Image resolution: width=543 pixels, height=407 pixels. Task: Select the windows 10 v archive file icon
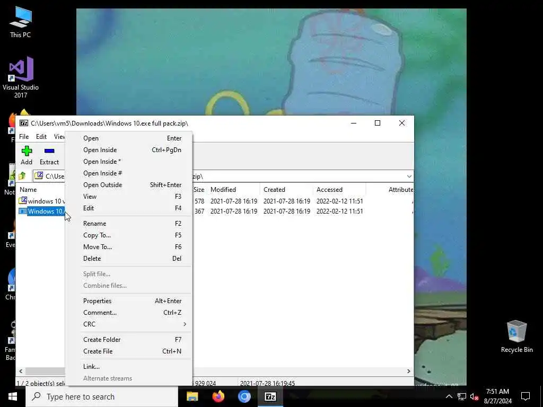click(22, 200)
